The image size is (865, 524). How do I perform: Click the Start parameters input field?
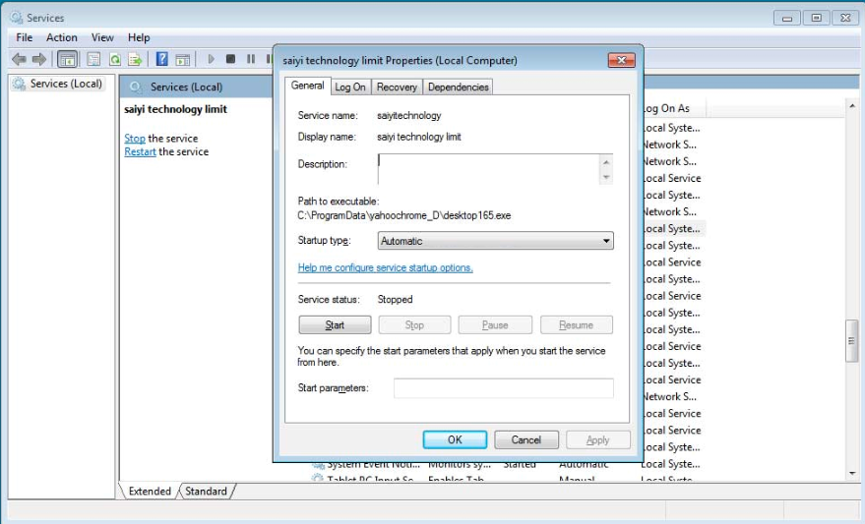pos(503,388)
